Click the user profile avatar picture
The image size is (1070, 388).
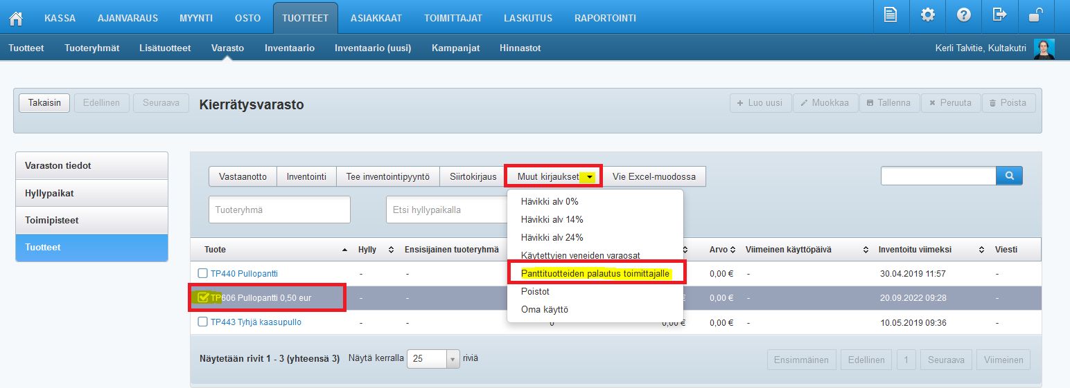pos(1044,48)
